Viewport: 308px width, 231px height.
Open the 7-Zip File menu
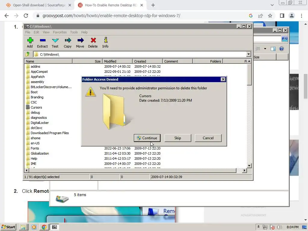28,32
